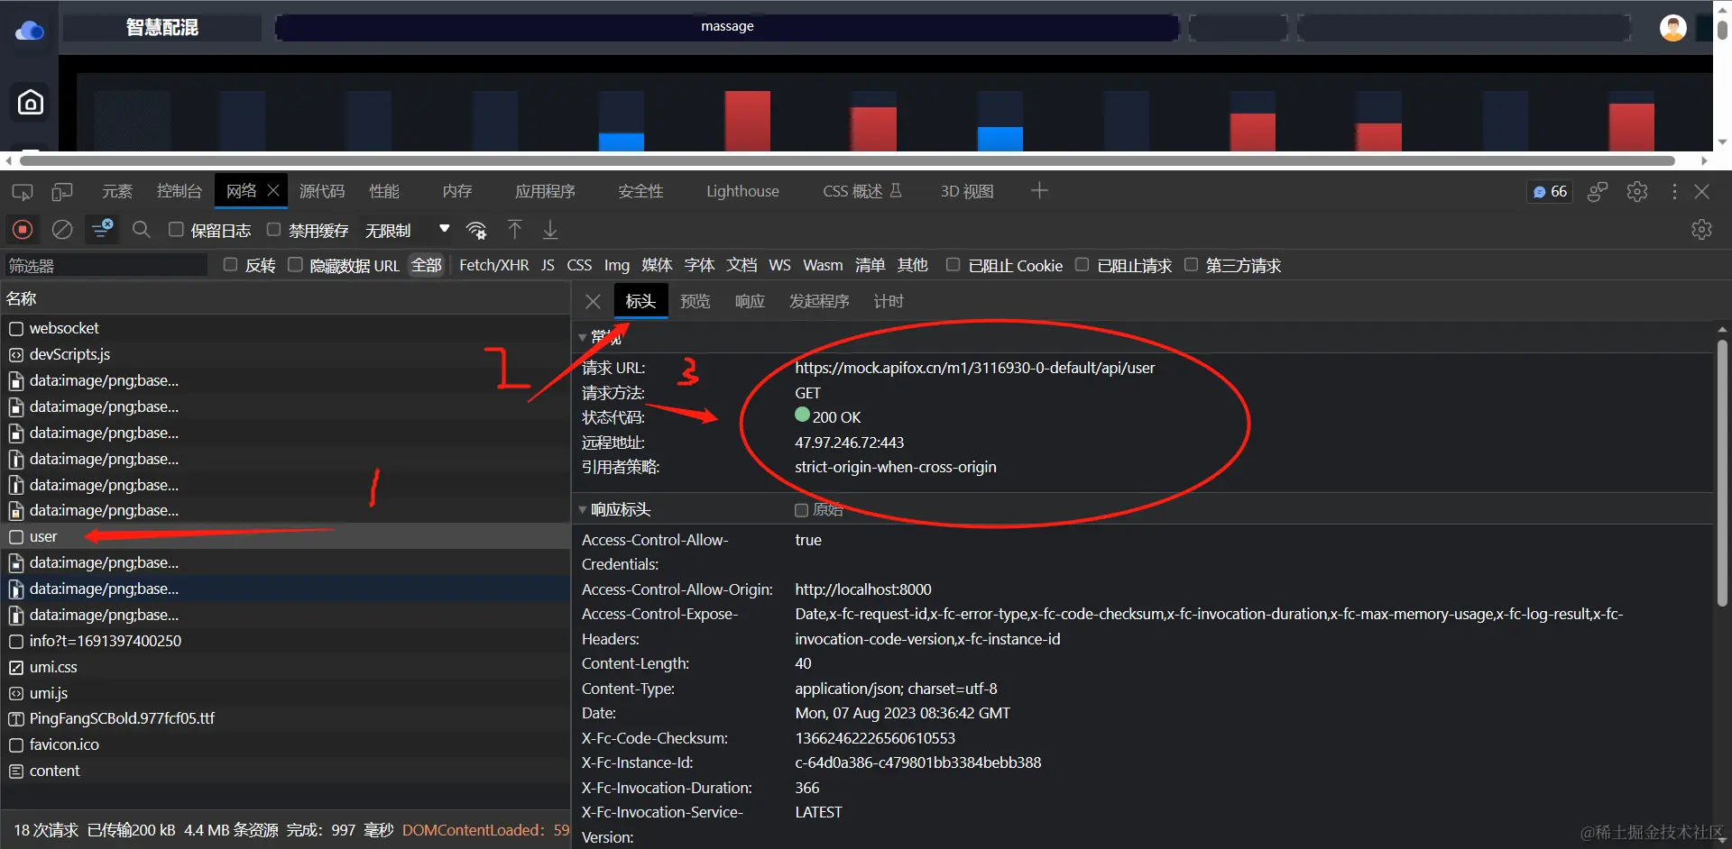This screenshot has width=1732, height=849.
Task: Import HAR file upload arrow
Action: [514, 230]
